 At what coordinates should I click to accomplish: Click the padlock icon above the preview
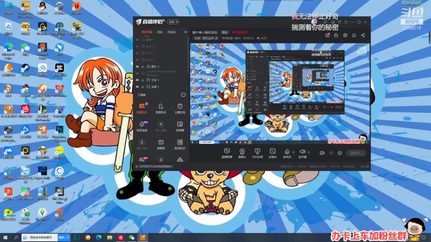[336, 35]
